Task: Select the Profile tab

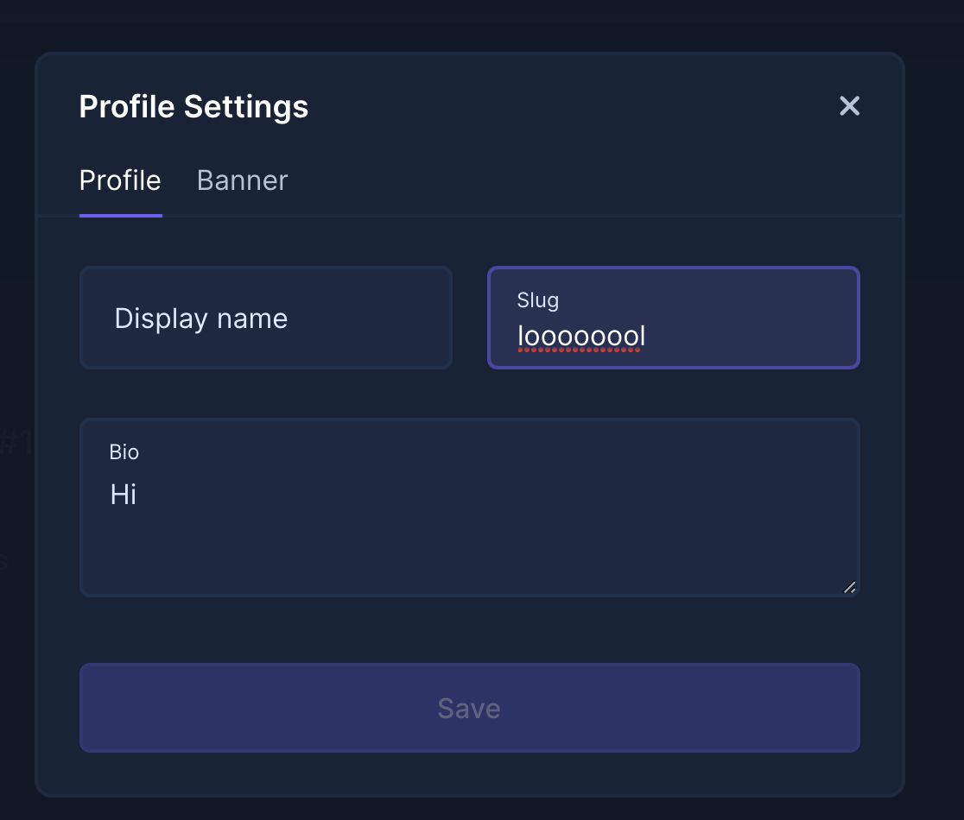Action: pyautogui.click(x=120, y=180)
